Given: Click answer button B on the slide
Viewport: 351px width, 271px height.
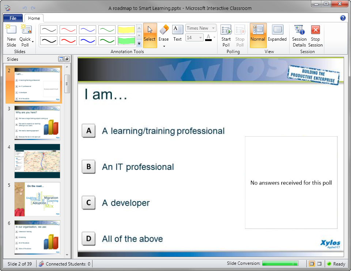Looking at the screenshot, I should (x=88, y=167).
